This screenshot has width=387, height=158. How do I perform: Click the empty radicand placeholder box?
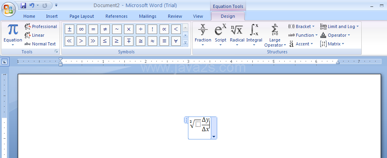pyautogui.click(x=198, y=124)
